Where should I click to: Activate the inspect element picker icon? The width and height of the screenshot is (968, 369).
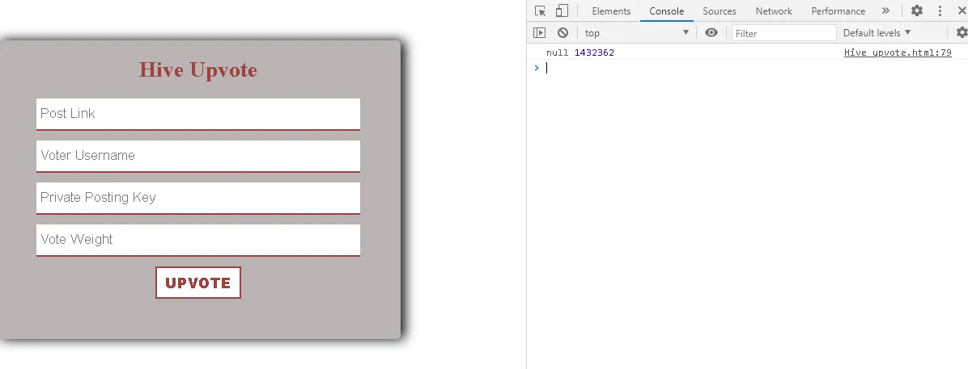540,11
